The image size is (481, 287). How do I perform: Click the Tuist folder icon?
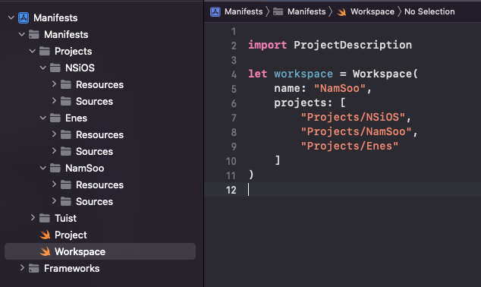tap(45, 218)
